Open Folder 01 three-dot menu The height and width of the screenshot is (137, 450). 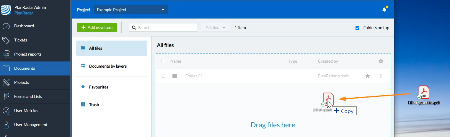point(381,76)
